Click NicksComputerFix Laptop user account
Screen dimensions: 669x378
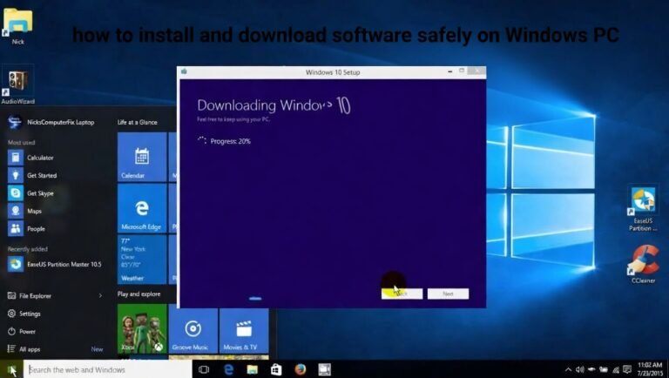[51, 123]
